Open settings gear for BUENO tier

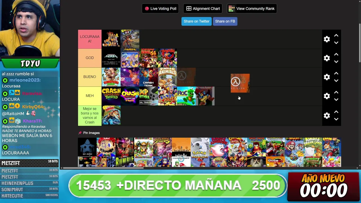[x=327, y=77]
